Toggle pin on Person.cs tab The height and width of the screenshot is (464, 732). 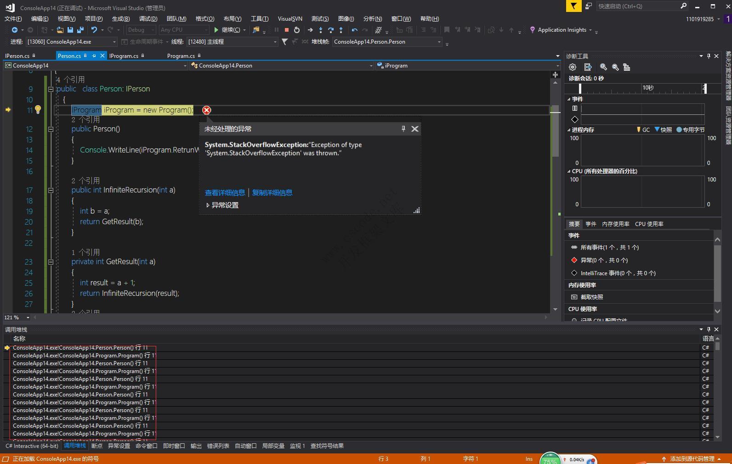coord(94,56)
